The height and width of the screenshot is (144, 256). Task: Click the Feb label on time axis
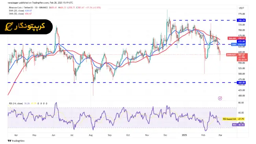point(203,135)
